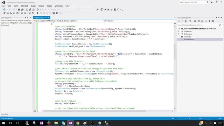The image size is (224, 126).
Task: Click the Cortana circle icon in taskbar
Action: 10,123
